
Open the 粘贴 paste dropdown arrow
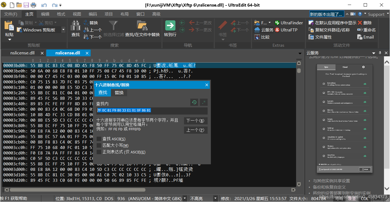tap(9, 40)
